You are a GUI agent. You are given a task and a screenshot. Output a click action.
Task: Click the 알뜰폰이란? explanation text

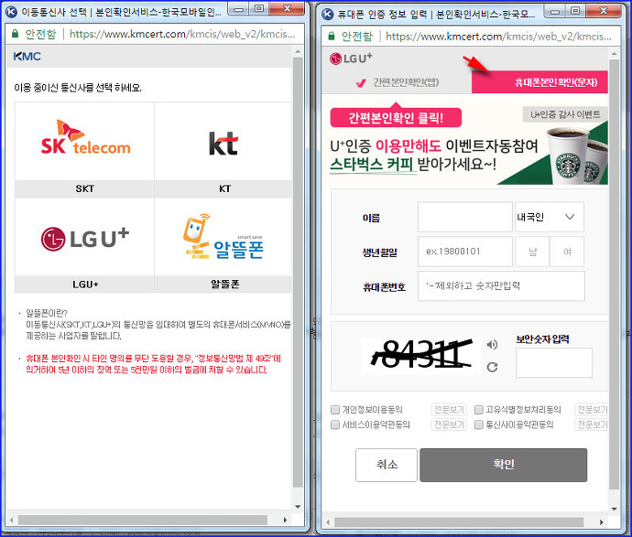click(158, 325)
